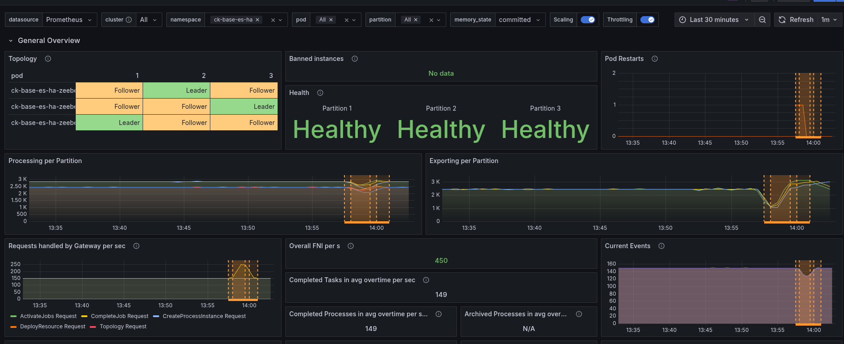Click the Topology panel title
The height and width of the screenshot is (344, 844).
[x=23, y=59]
